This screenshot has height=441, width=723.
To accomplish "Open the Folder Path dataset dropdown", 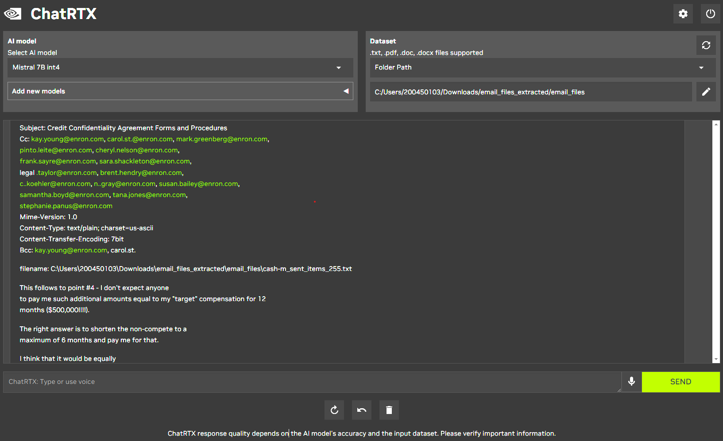I will pyautogui.click(x=542, y=67).
